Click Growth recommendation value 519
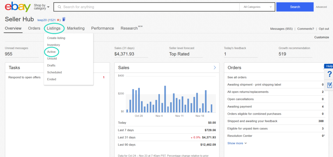The height and width of the screenshot is (157, 333). pyautogui.click(x=283, y=54)
